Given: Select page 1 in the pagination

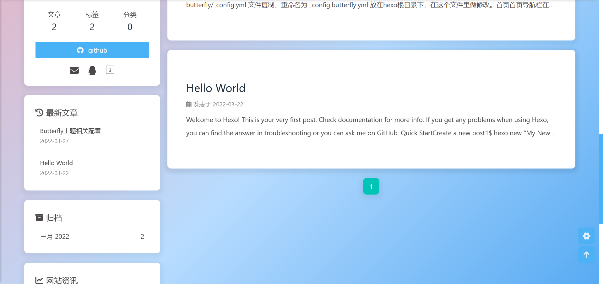Looking at the screenshot, I should click(x=371, y=186).
